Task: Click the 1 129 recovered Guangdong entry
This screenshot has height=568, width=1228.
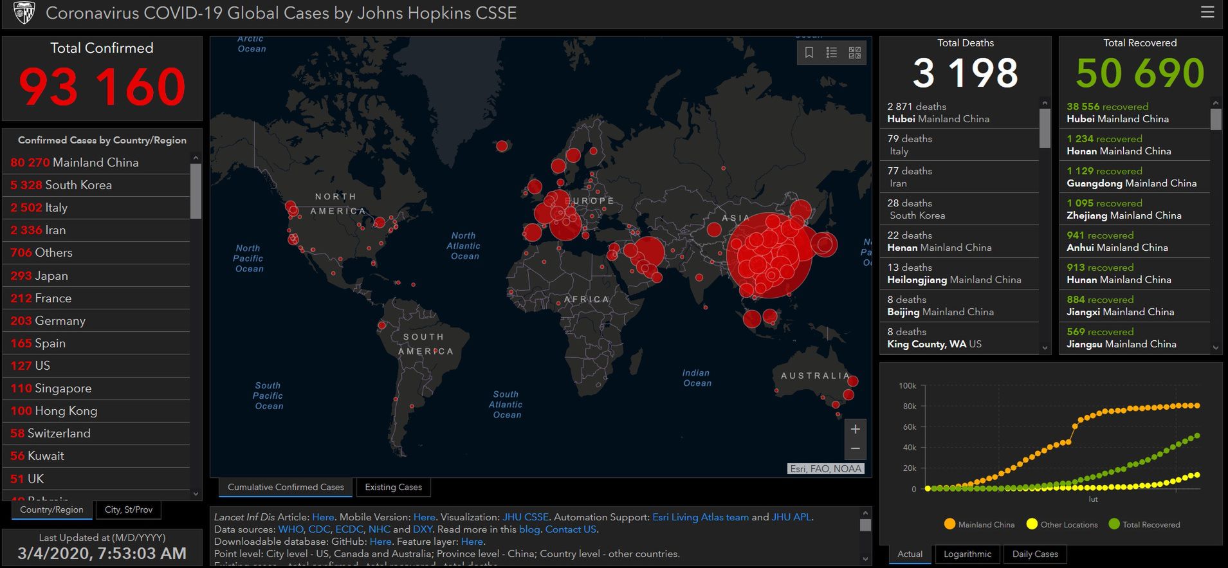Action: click(1135, 177)
